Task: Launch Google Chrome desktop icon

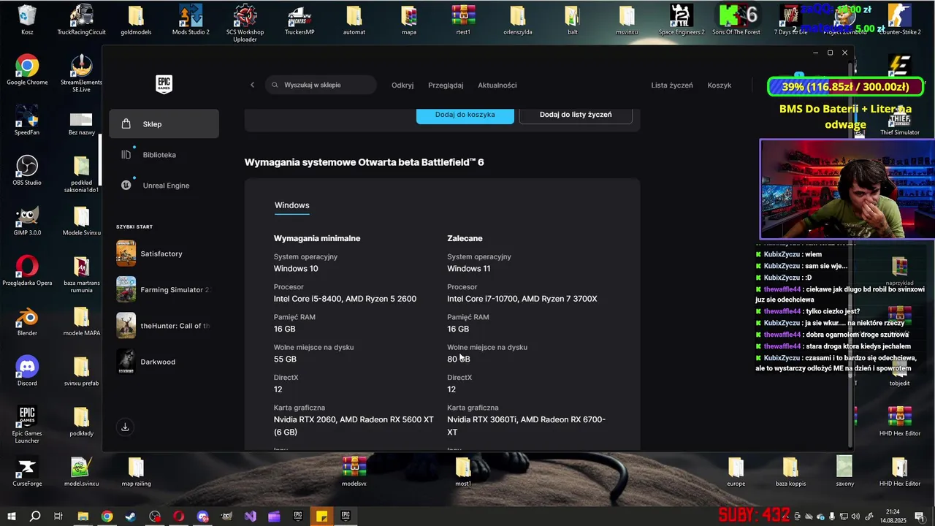Action: (x=27, y=70)
